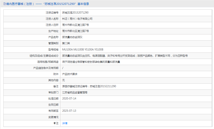This screenshot has width=214, height=129.
Task: Select product name 尿流量动态监测仪
Action: coord(72,37)
